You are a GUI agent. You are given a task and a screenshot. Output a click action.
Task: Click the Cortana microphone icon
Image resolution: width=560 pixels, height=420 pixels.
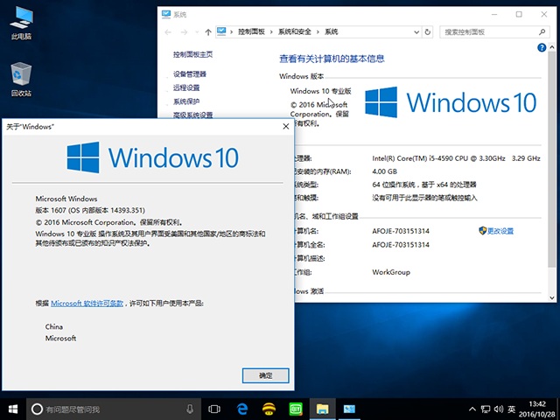pos(190,409)
